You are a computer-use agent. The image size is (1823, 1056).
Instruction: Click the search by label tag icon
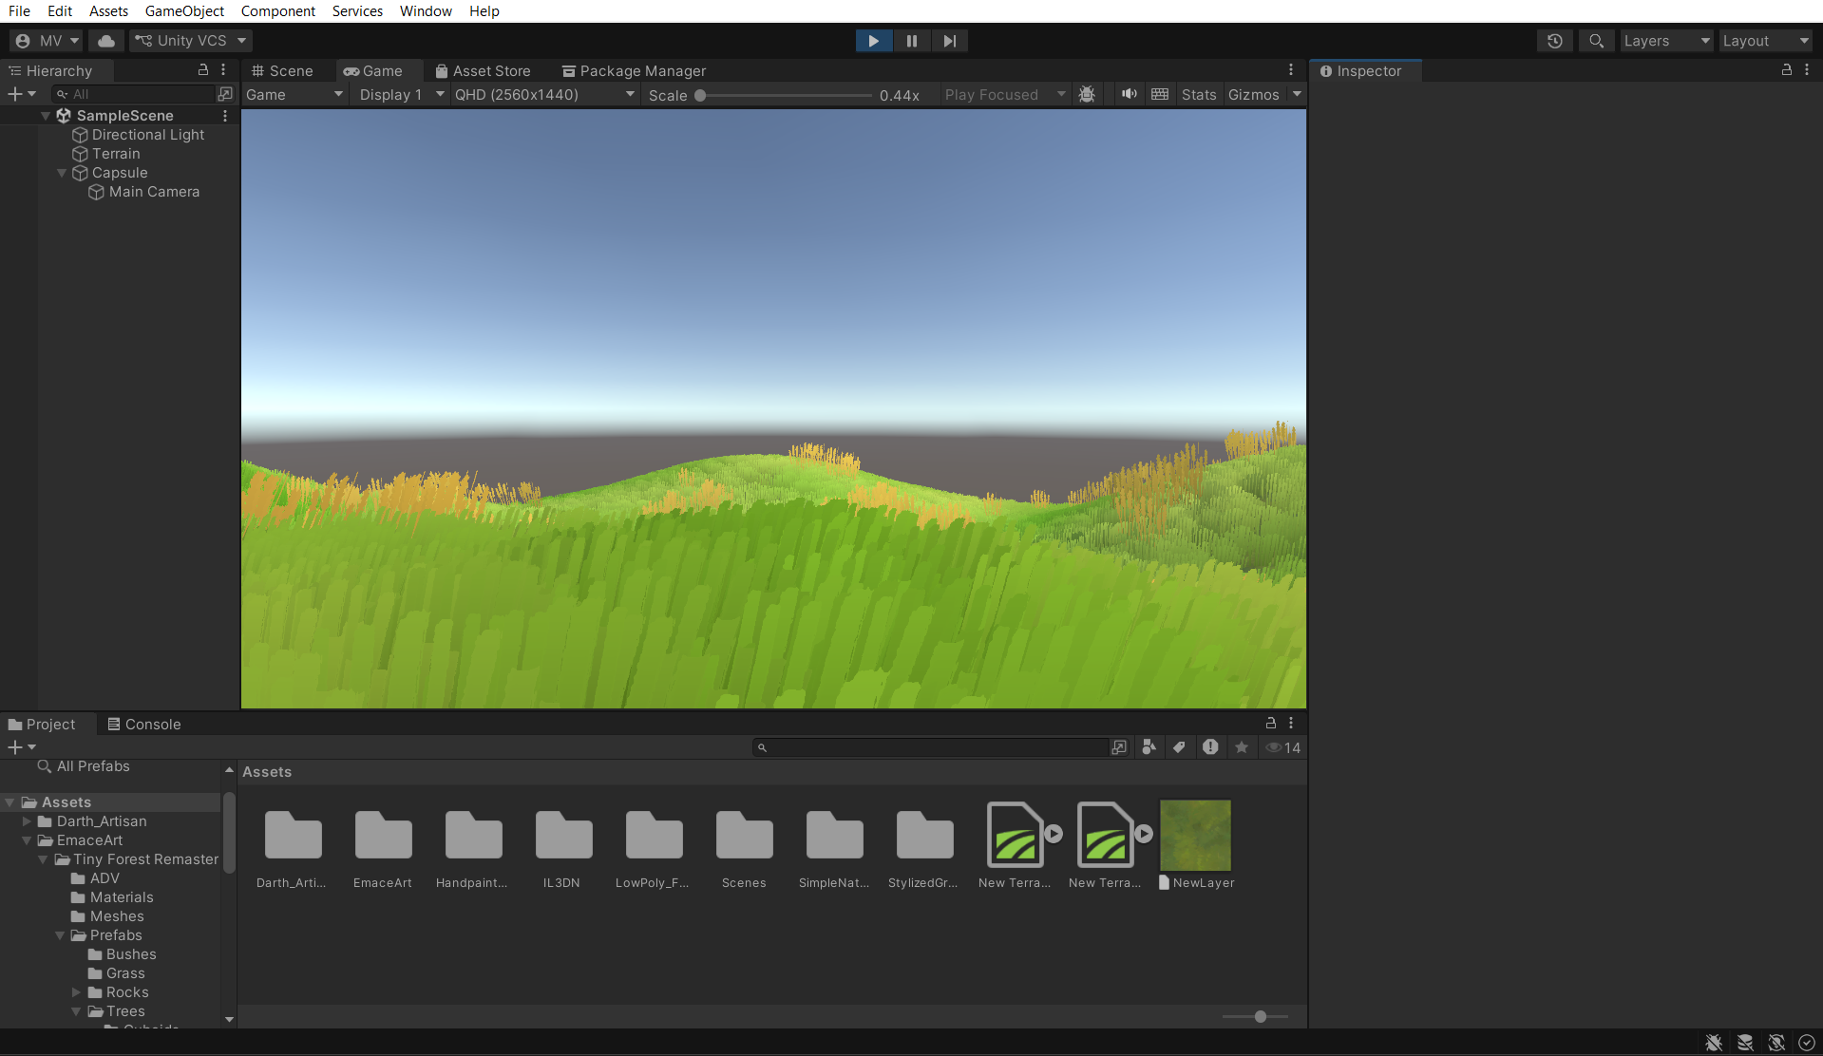pyautogui.click(x=1179, y=747)
